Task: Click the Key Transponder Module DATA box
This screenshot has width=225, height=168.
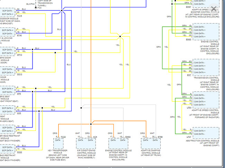Action: tap(58, 144)
